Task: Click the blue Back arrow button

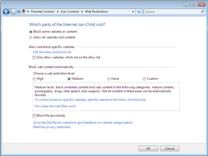Action: [x=6, y=12]
